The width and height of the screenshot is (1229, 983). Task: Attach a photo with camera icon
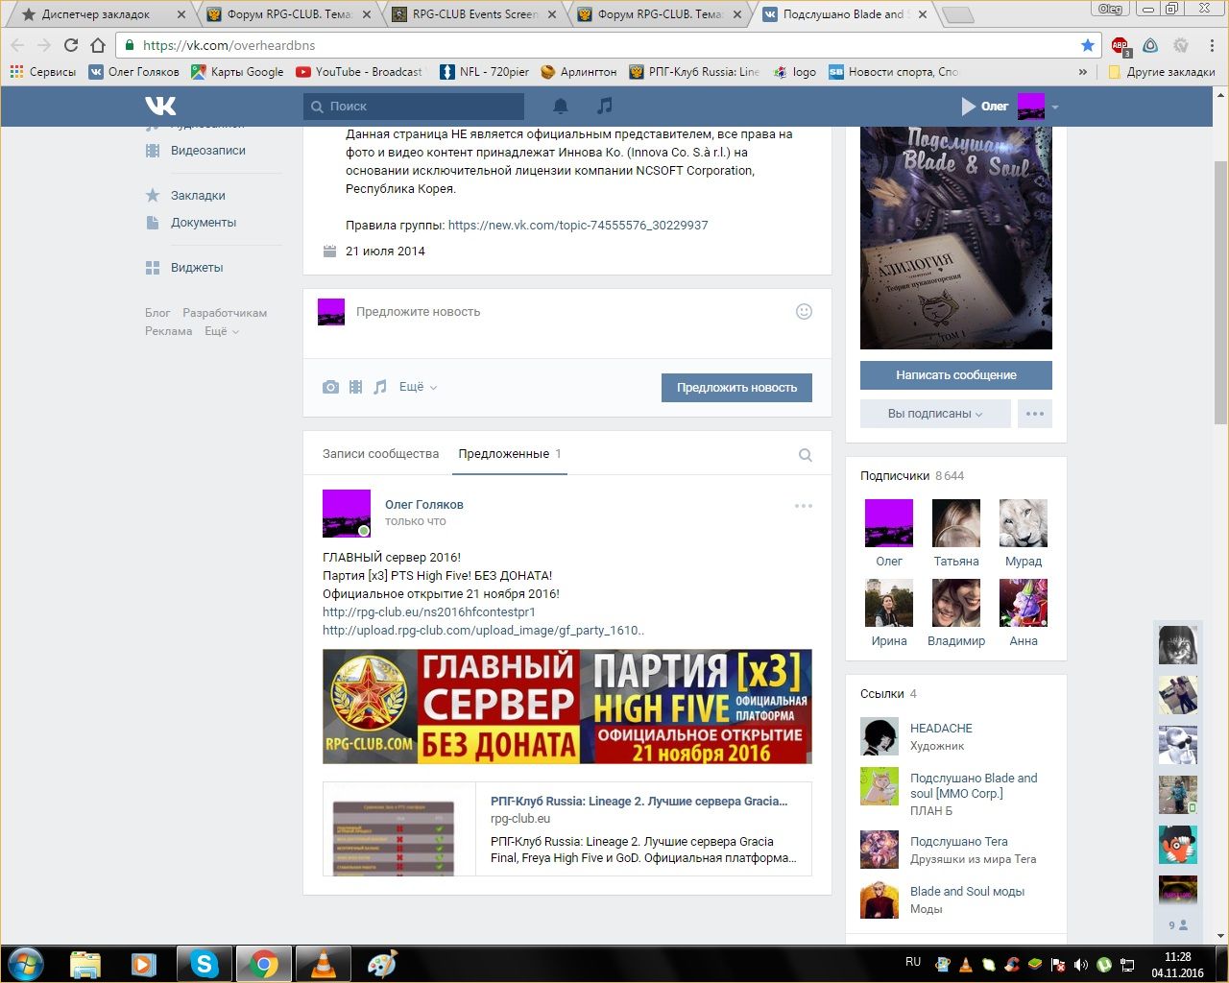click(x=330, y=387)
